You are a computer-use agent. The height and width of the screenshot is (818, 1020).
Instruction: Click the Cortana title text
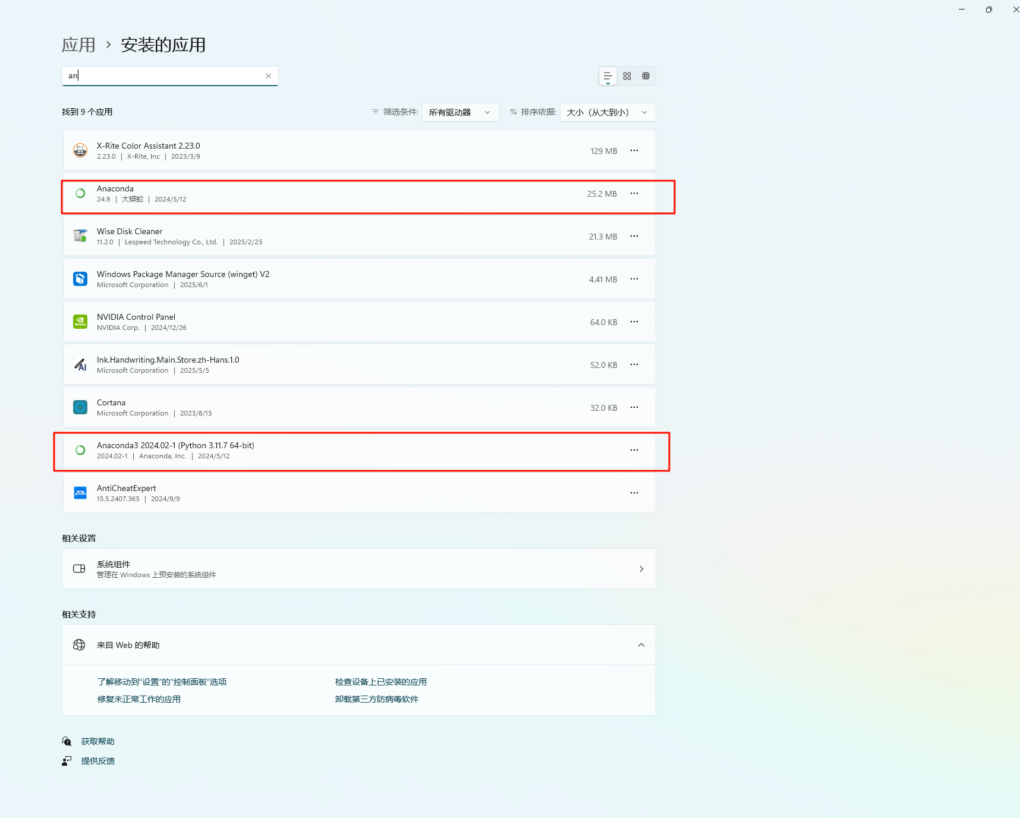point(111,402)
